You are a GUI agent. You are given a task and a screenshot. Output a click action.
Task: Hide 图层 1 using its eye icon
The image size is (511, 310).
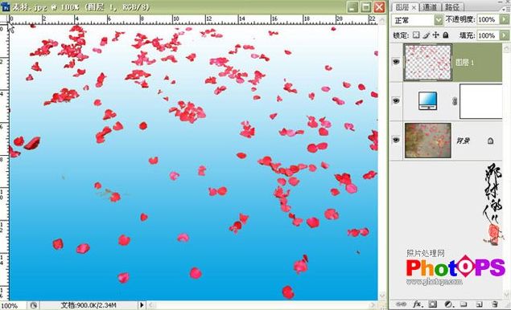click(396, 62)
